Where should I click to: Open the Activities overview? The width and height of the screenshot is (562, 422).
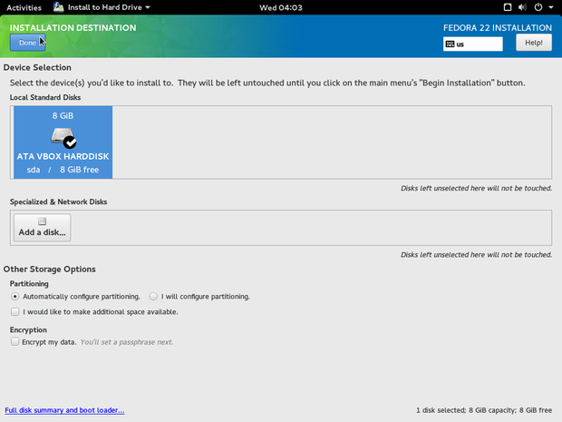click(24, 7)
